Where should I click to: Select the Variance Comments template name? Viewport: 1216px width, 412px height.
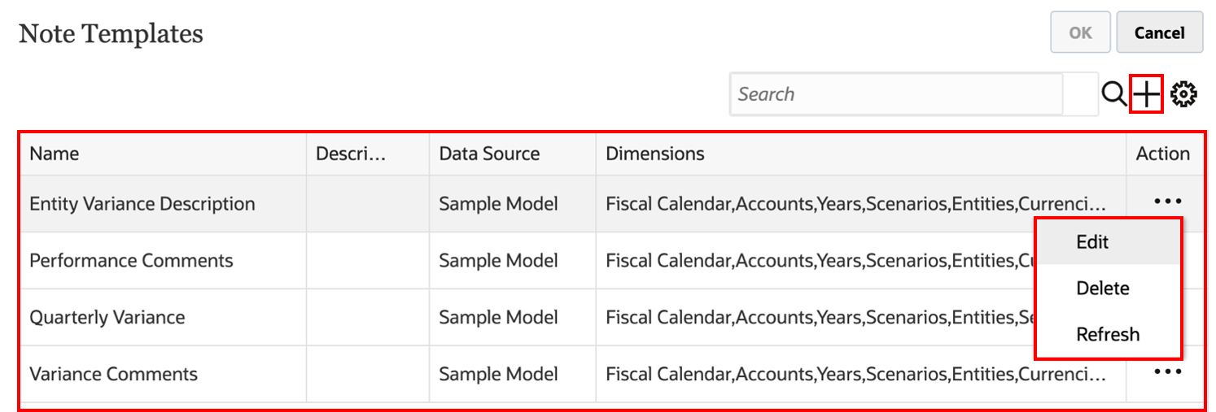coord(113,375)
